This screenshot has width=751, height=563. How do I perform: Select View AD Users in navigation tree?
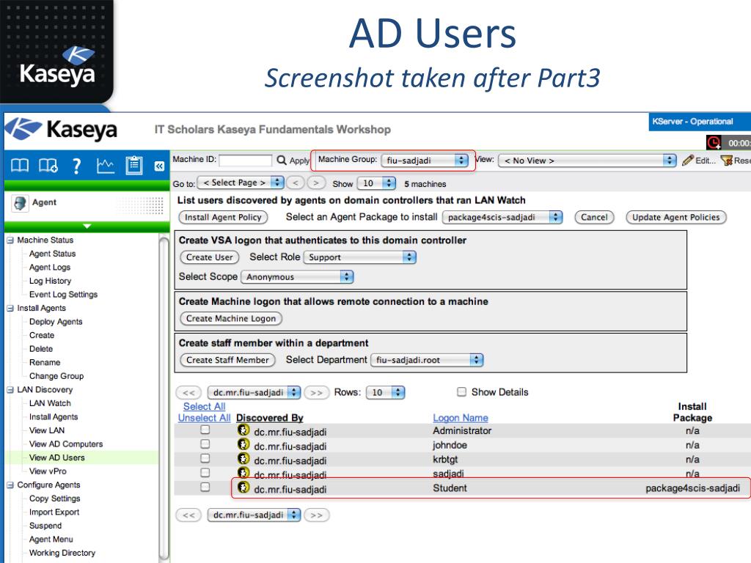pos(56,457)
